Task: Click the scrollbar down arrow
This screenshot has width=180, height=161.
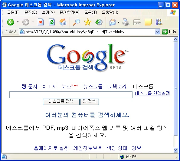Action: point(175,150)
